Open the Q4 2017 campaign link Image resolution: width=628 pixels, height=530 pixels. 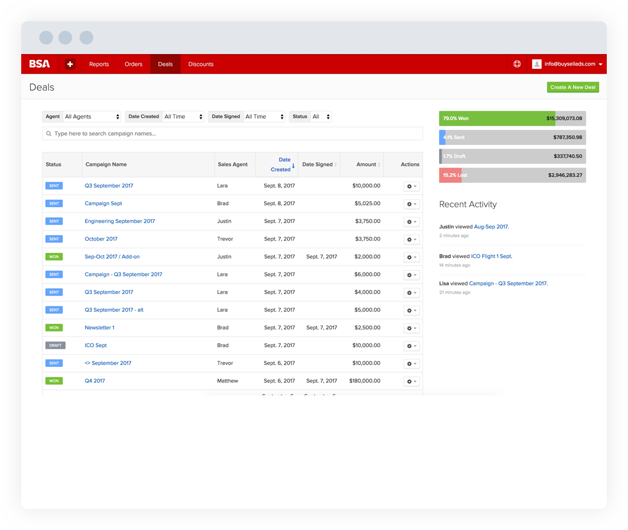95,381
